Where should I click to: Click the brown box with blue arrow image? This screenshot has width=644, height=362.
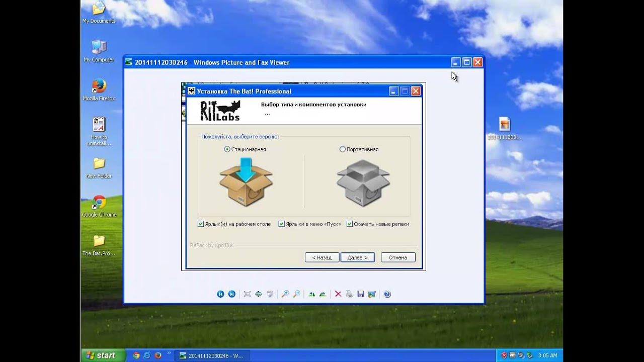point(246,182)
